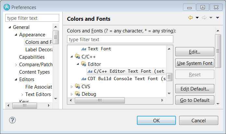Viewport: 226px width, 134px height.
Task: Click the C/C++ folder icon
Action: pyautogui.click(x=77, y=56)
